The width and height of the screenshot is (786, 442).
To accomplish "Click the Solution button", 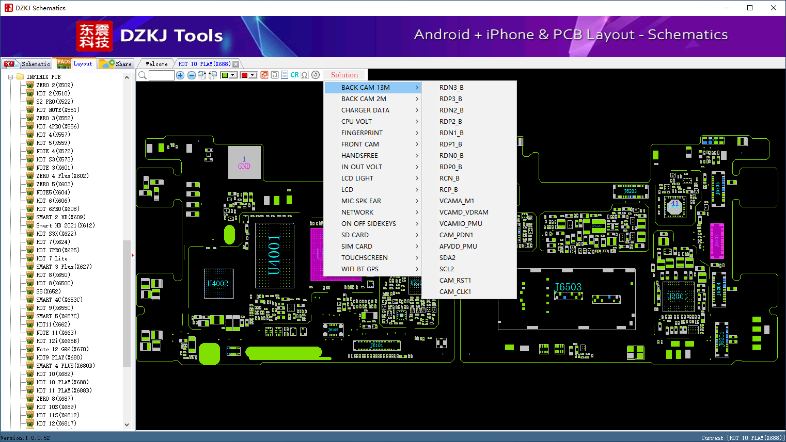I will [344, 75].
